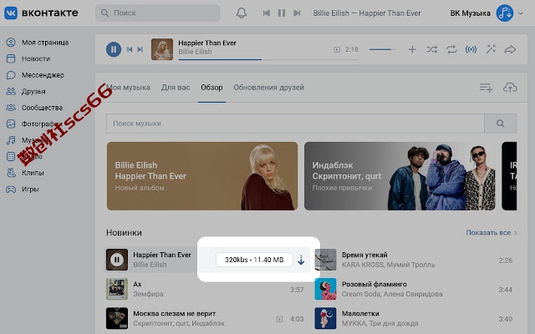The width and height of the screenshot is (535, 334).
Task: Open the VK logo home link
Action: (41, 13)
